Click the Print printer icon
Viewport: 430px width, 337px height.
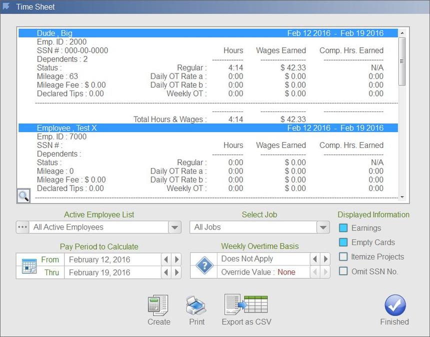tap(196, 305)
